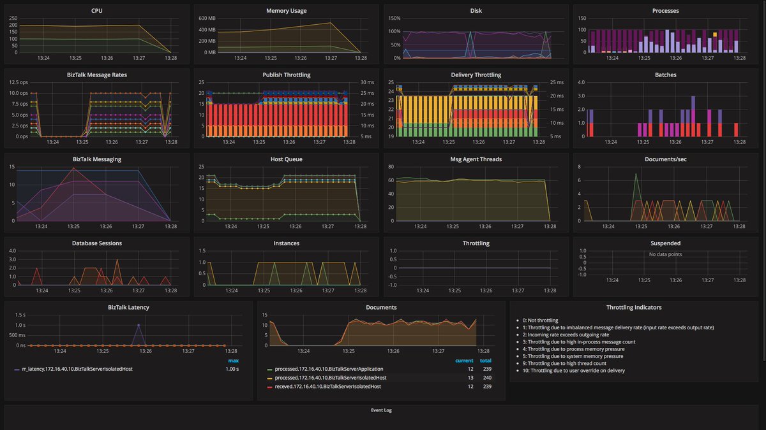The image size is (766, 430).
Task: Select the Documents panel title above the legend
Action: [x=381, y=307]
